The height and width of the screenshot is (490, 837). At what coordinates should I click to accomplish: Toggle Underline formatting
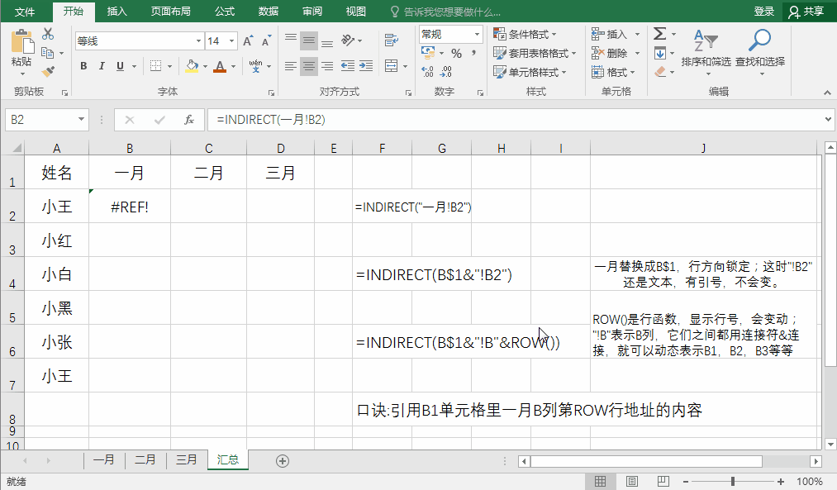click(x=120, y=66)
